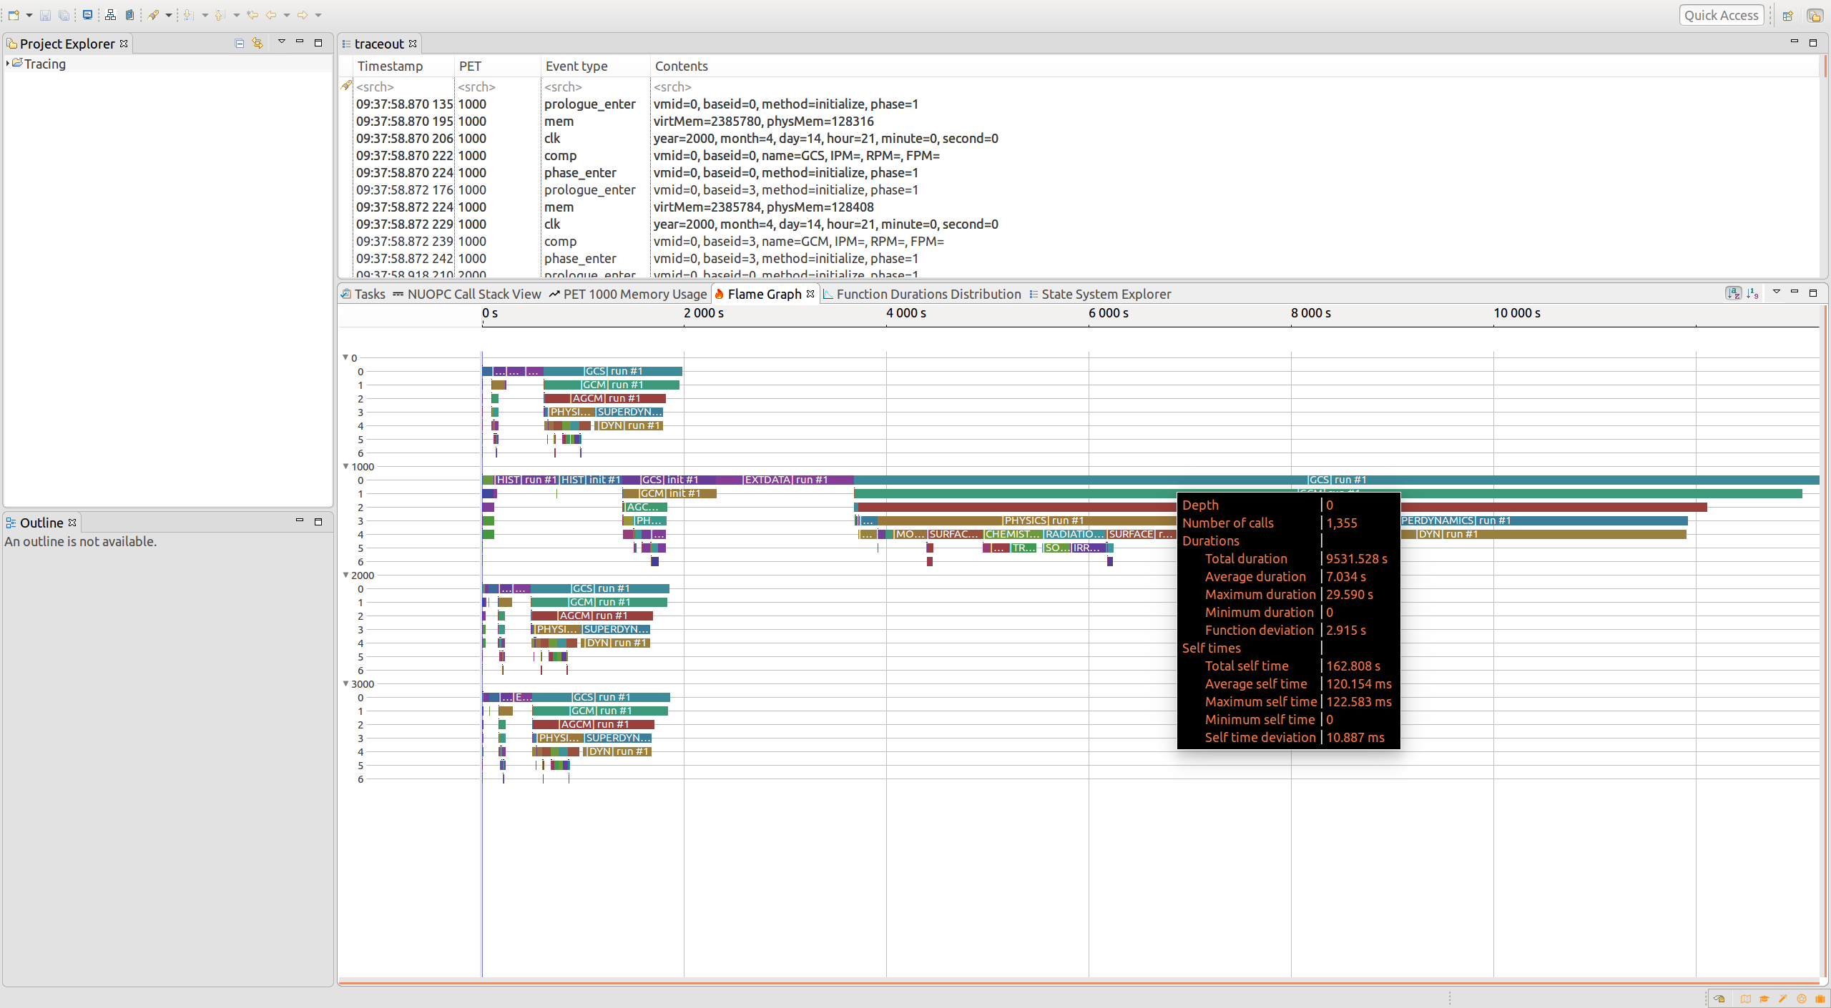Select row with virtMem=2385784, physMem=128408
1831x1008 pixels.
click(x=1087, y=207)
